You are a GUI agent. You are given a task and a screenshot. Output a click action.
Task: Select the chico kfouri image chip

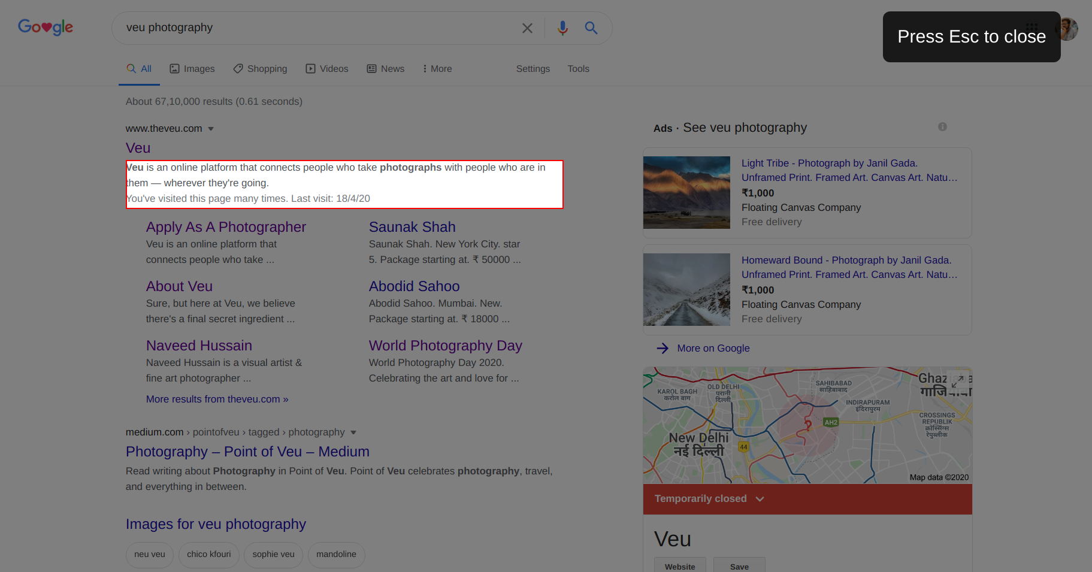click(x=208, y=555)
